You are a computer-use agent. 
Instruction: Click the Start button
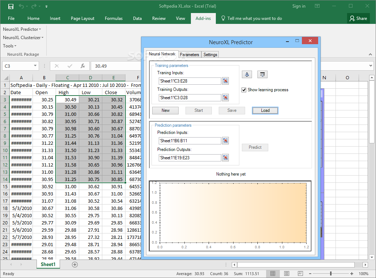pyautogui.click(x=198, y=110)
